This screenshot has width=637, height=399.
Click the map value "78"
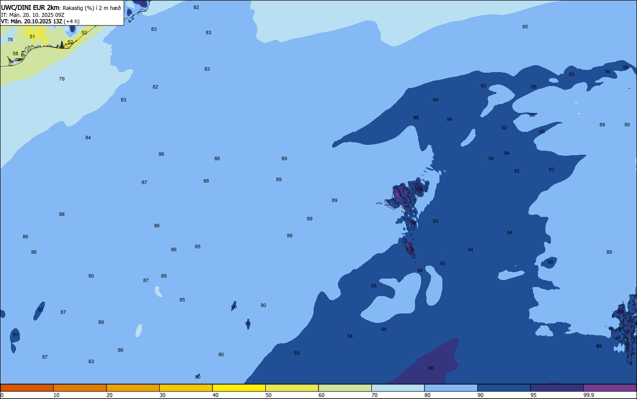tap(10, 40)
